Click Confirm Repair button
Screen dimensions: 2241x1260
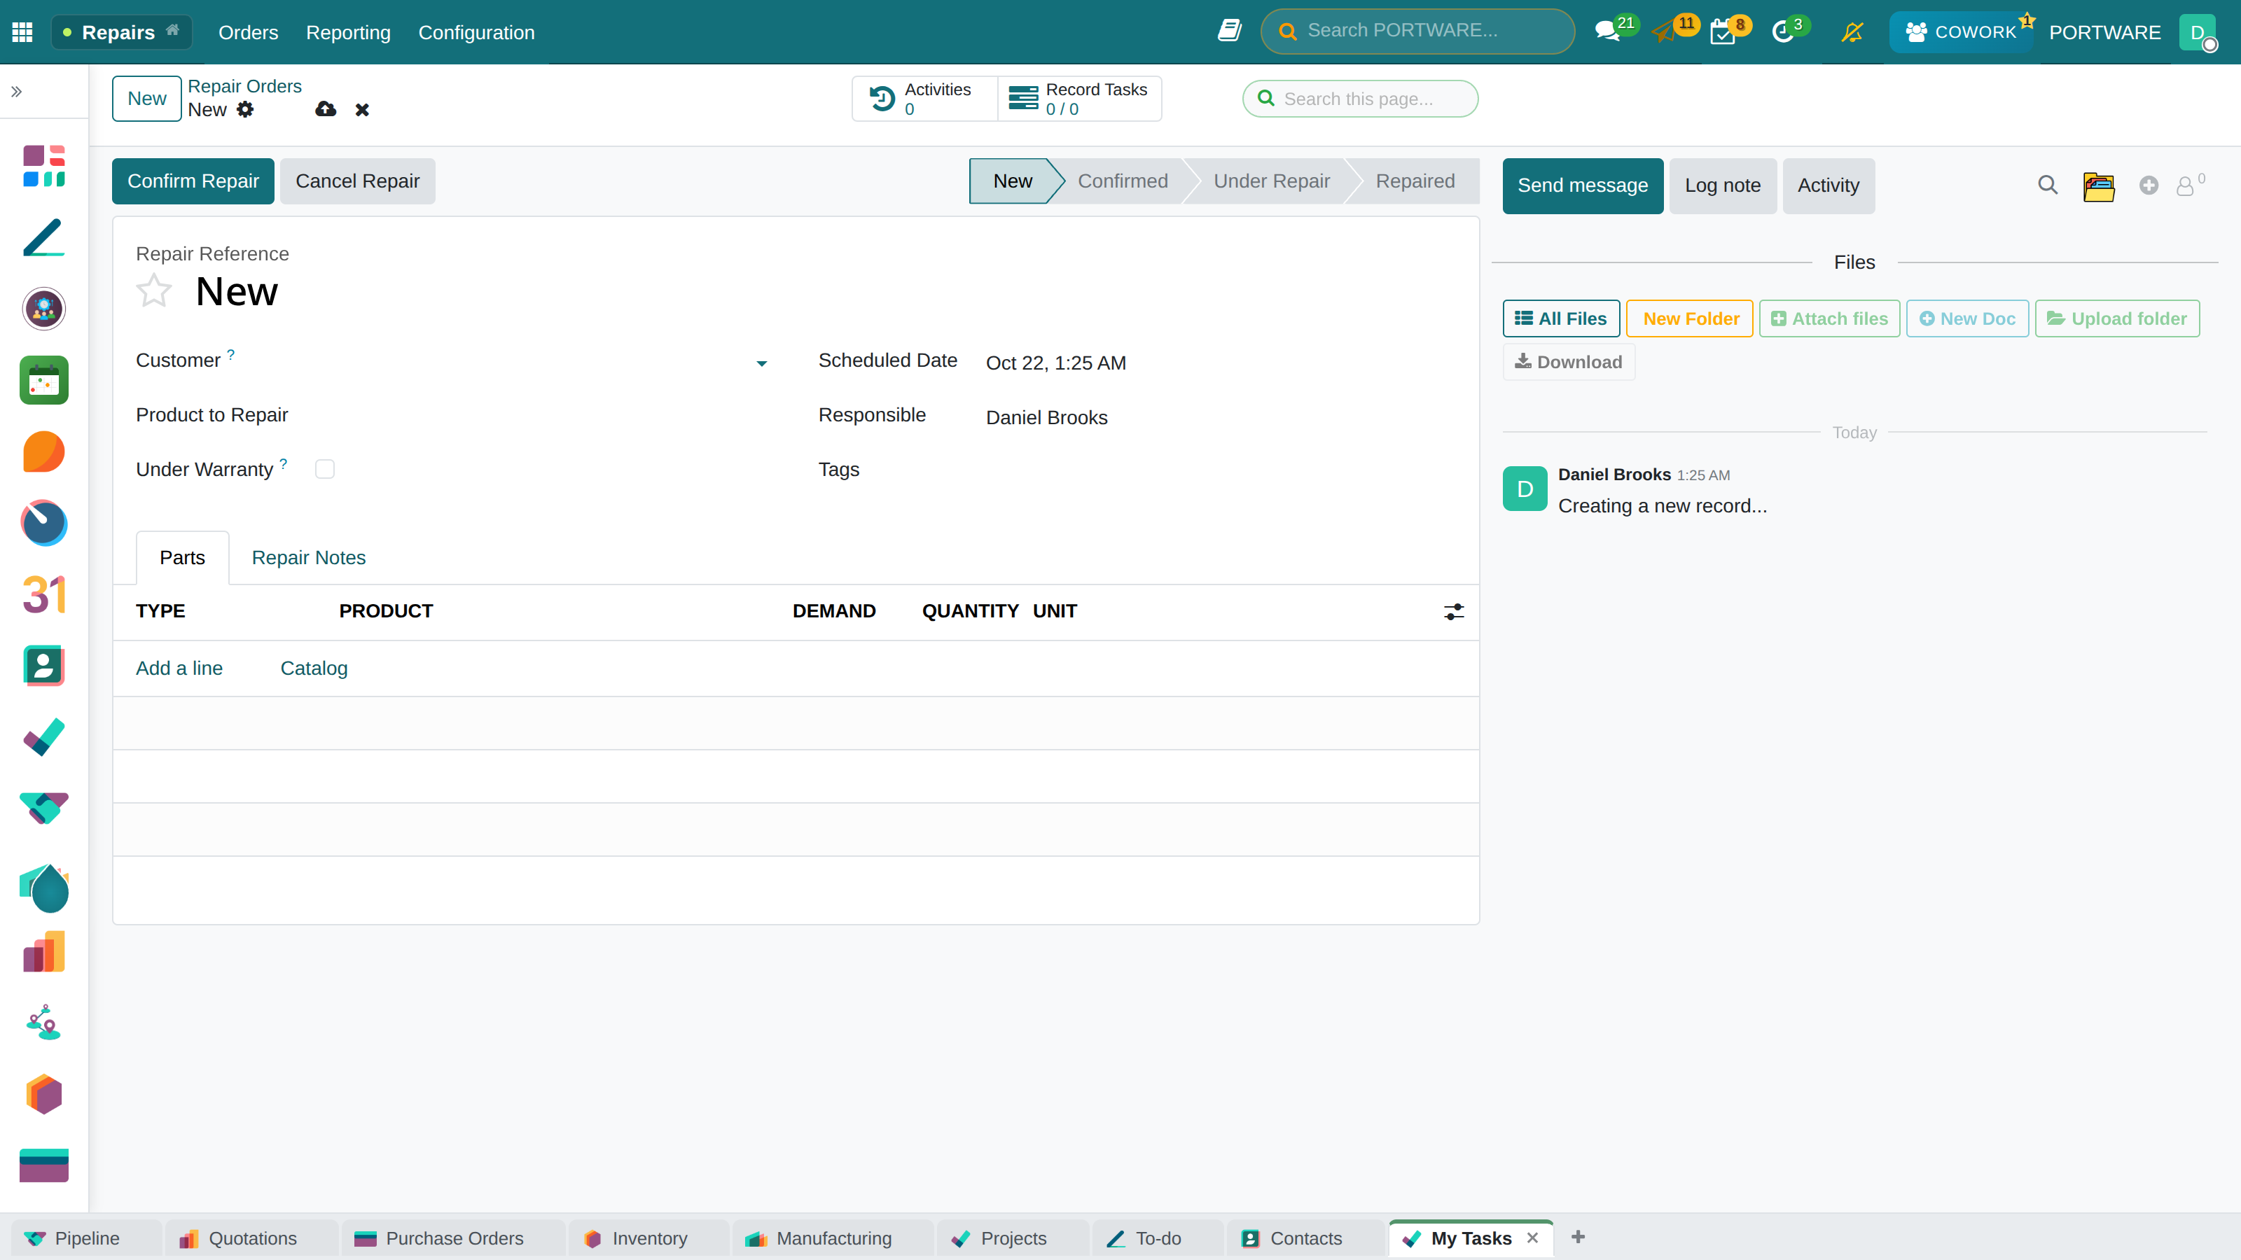coord(193,181)
